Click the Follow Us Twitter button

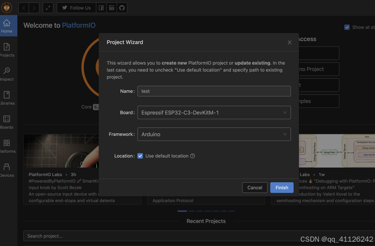pyautogui.click(x=76, y=8)
